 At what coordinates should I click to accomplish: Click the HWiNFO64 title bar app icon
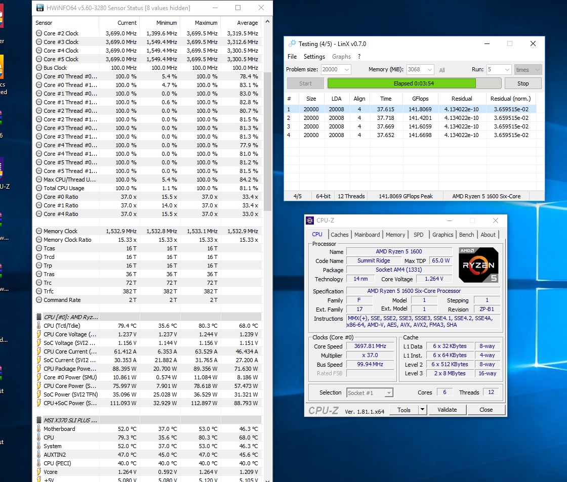[40, 8]
